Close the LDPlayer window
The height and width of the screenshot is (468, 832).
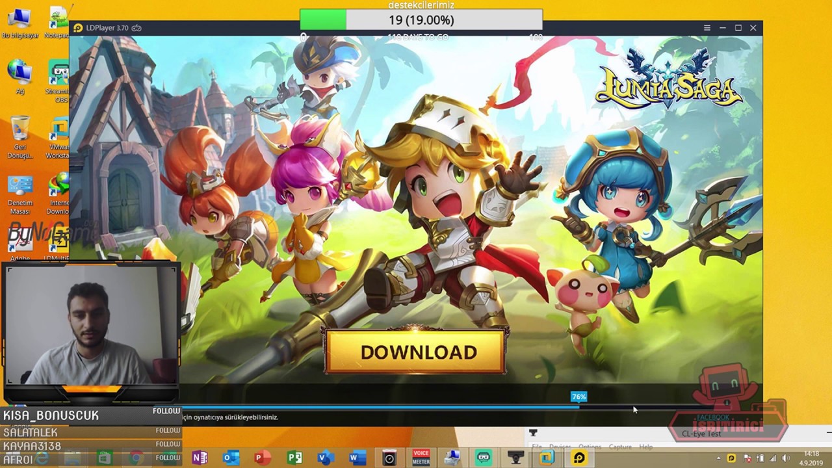(x=753, y=28)
